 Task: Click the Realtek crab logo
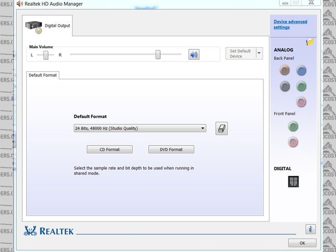pyautogui.click(x=30, y=231)
